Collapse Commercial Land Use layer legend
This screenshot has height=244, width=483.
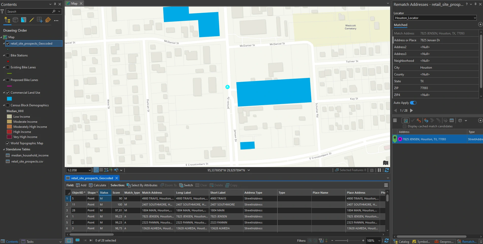click(4, 93)
